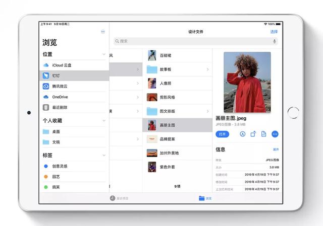Expand the 图文排版 folder chevron
Screen dimensions: 323x226
[x=207, y=111]
